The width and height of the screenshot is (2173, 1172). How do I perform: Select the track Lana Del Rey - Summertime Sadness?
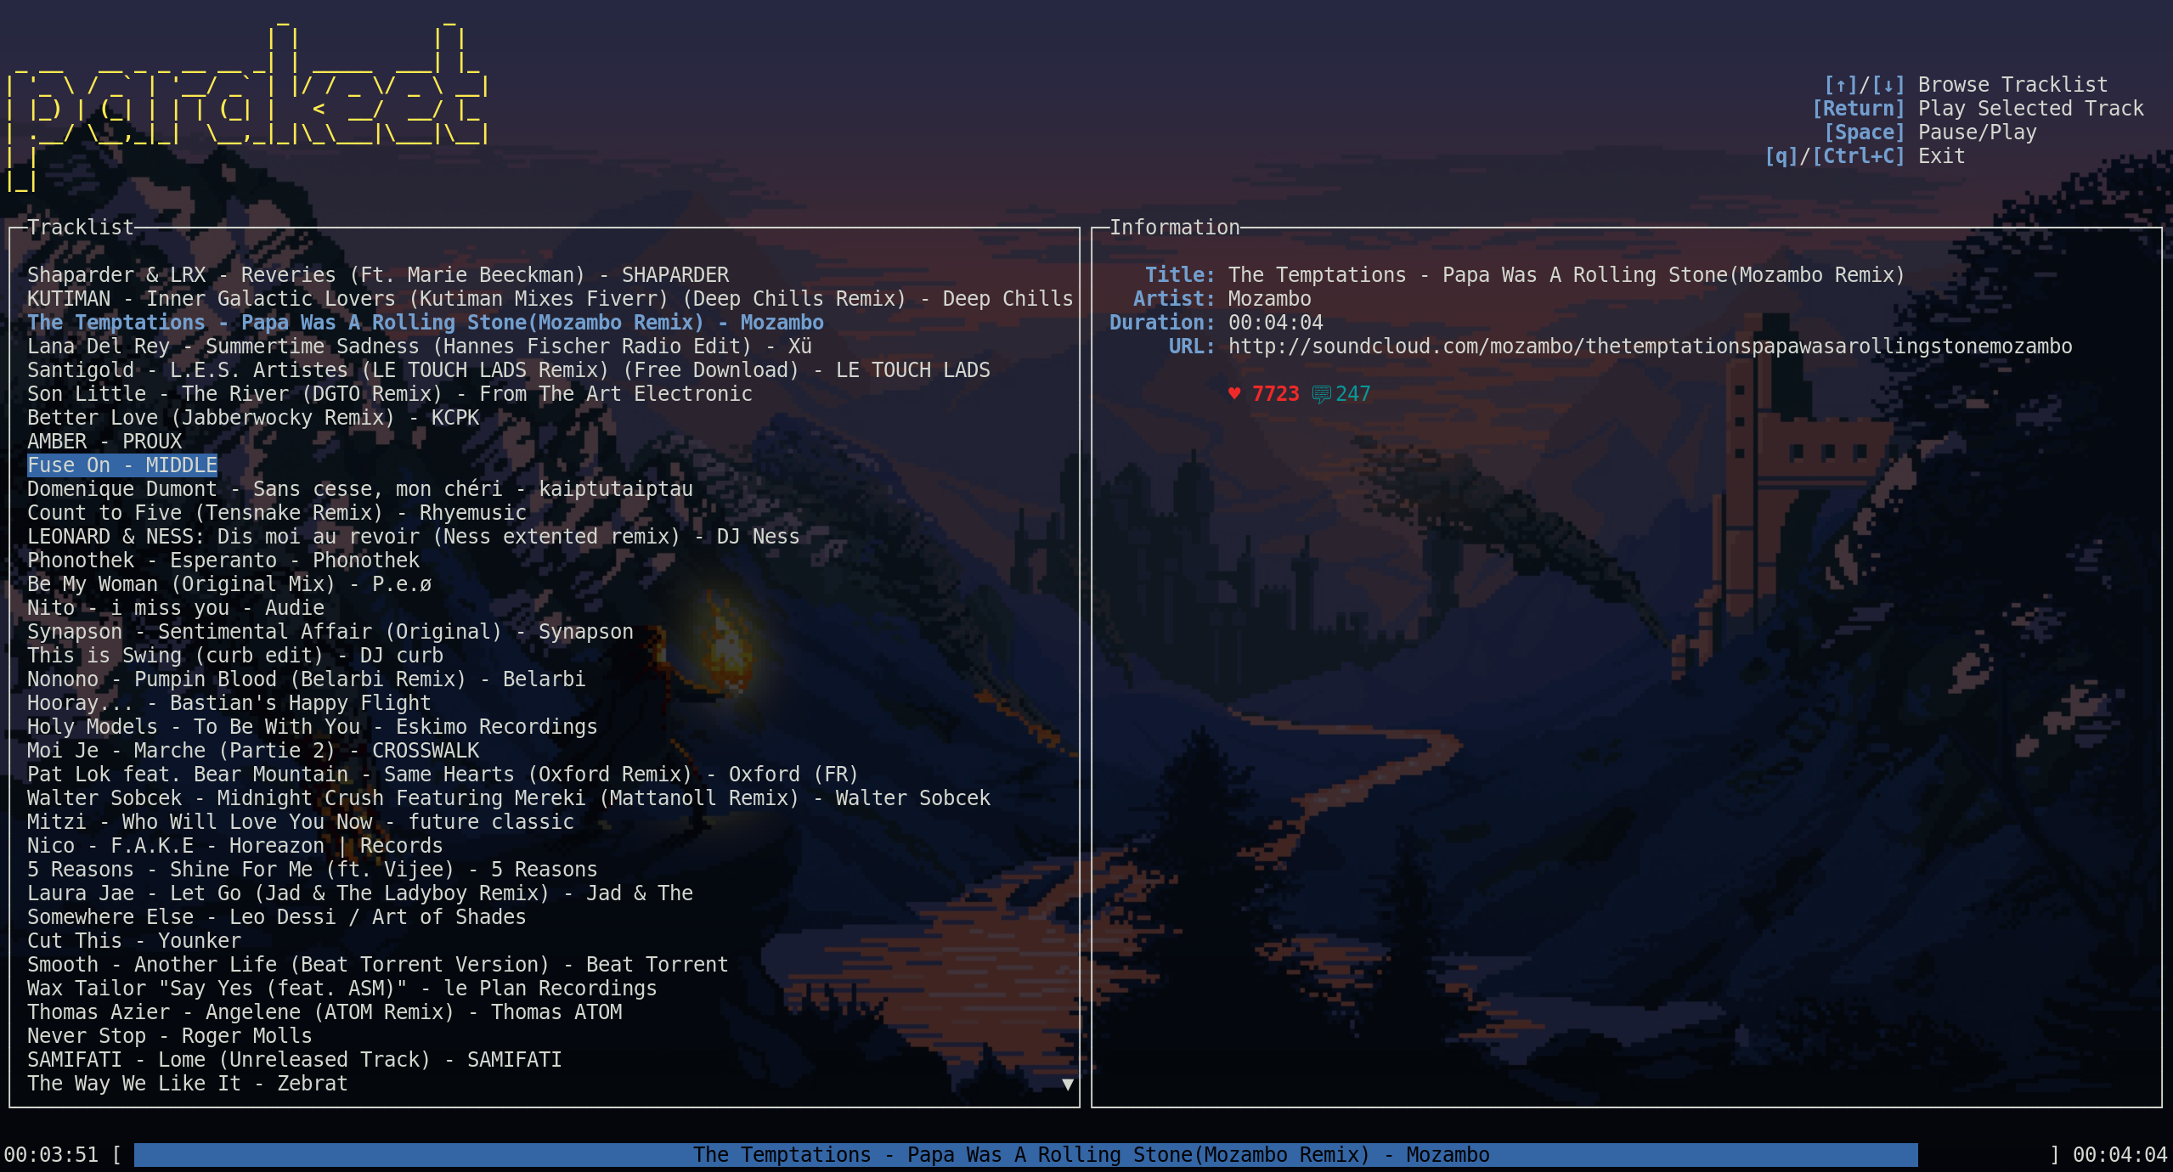(x=419, y=347)
